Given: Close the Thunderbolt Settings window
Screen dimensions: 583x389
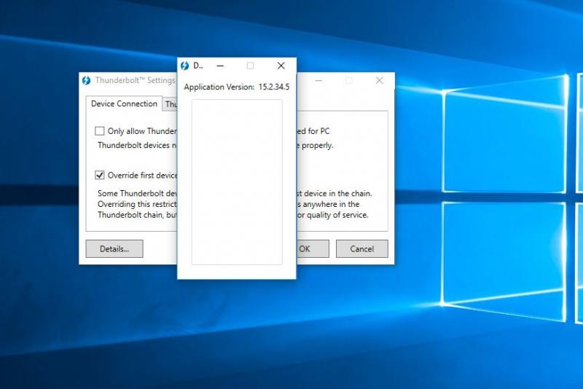Looking at the screenshot, I should click(x=379, y=81).
